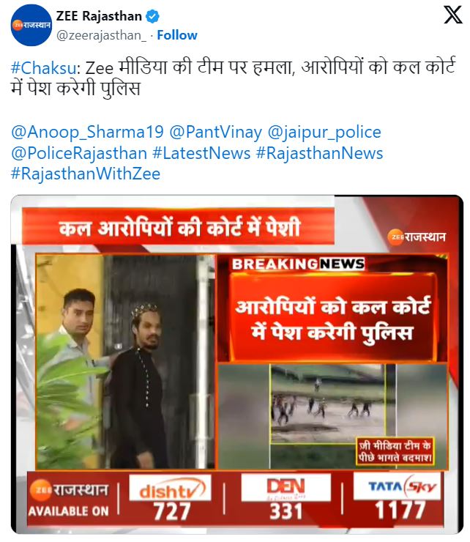Screen dimensions: 470x542
Task: Click the Zee Rajasthan watermark logo in video
Action: pyautogui.click(x=416, y=237)
